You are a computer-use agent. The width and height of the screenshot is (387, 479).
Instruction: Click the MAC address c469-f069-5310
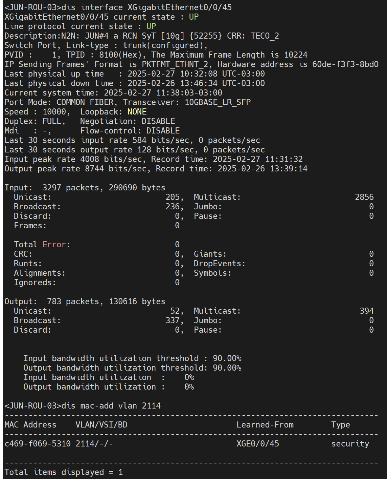[37, 444]
